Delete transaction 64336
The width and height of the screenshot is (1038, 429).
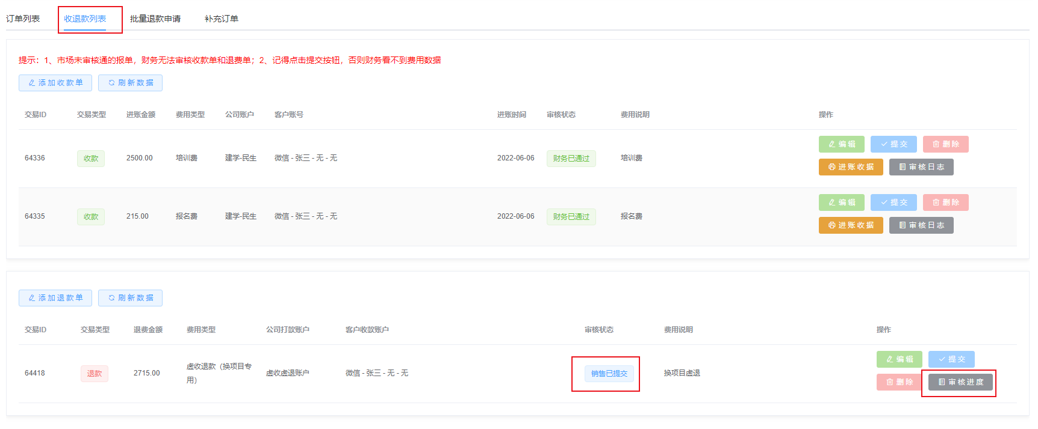pyautogui.click(x=945, y=144)
